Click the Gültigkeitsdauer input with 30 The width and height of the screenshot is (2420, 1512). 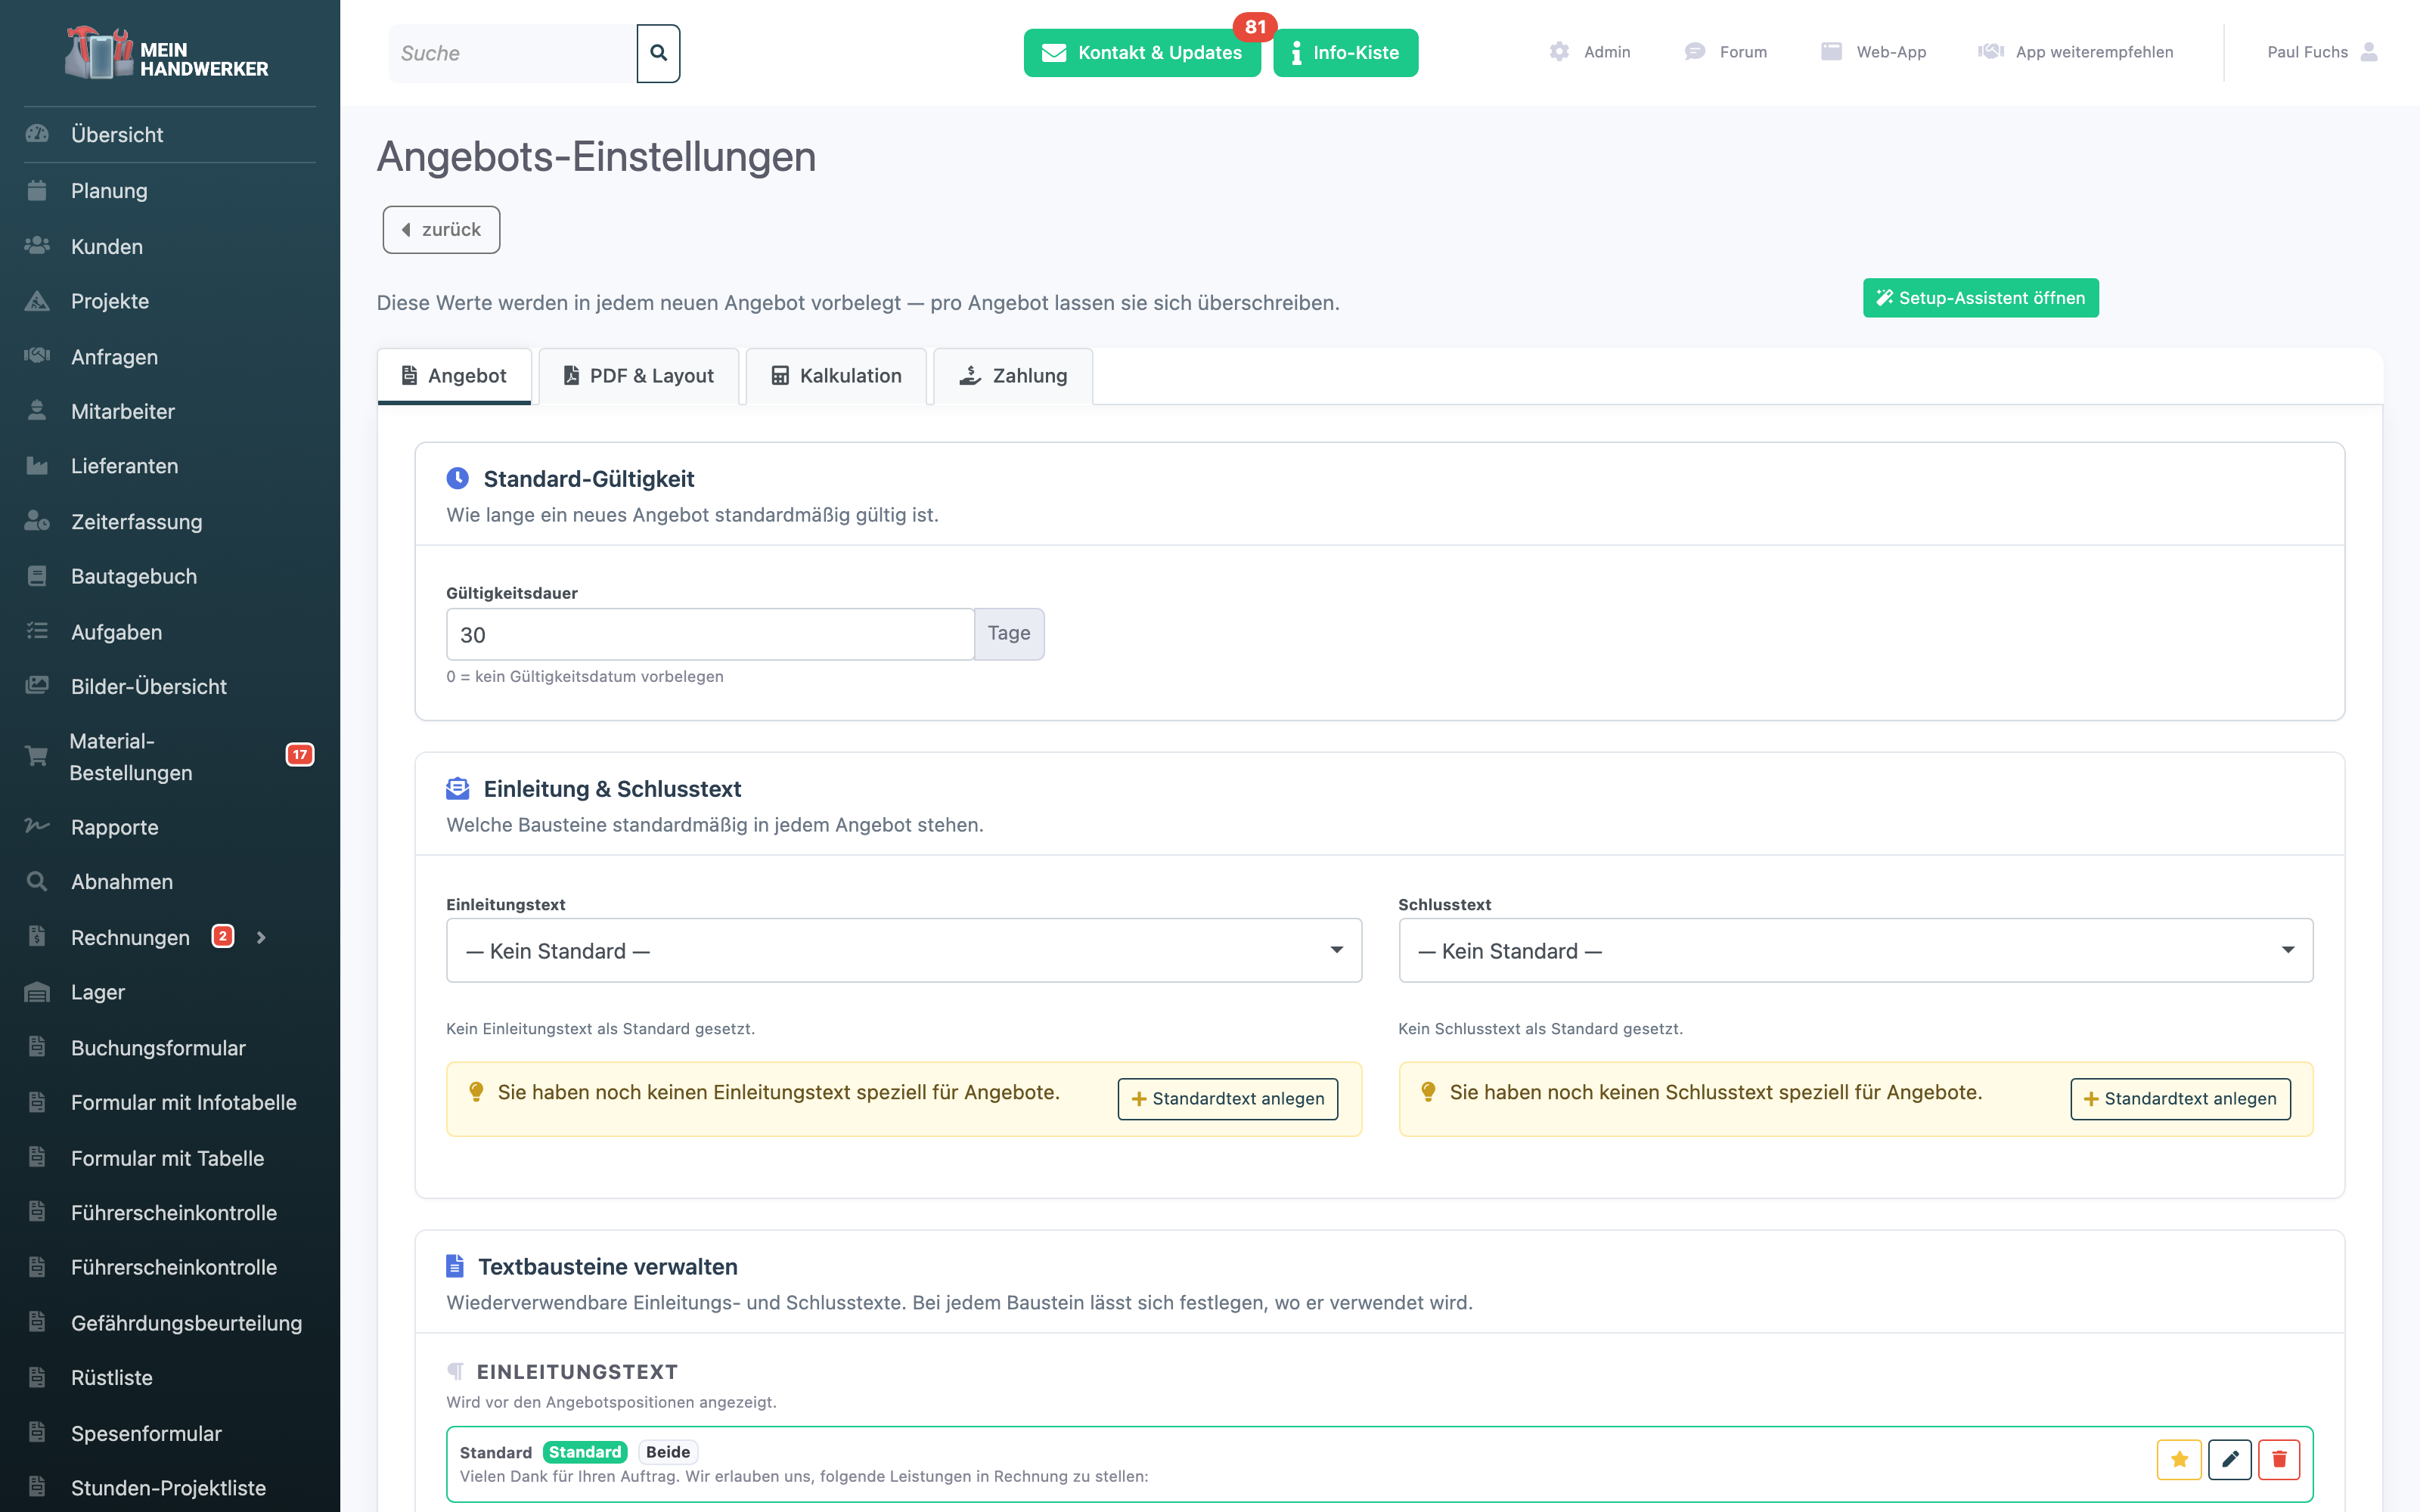(710, 634)
